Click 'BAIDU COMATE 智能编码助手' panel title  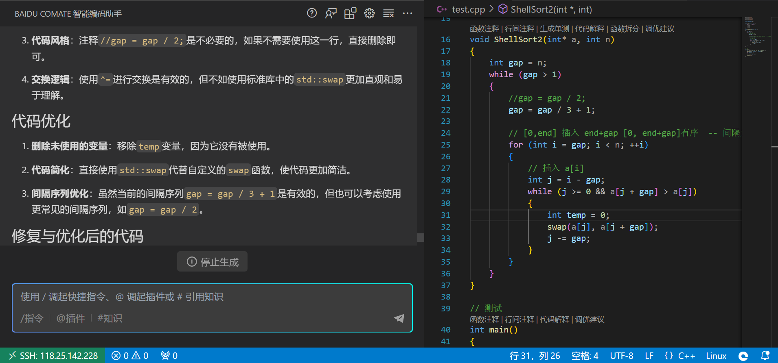[68, 14]
